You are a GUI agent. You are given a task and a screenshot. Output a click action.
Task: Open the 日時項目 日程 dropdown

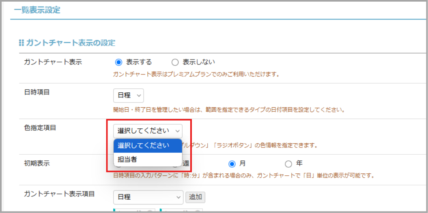[129, 95]
